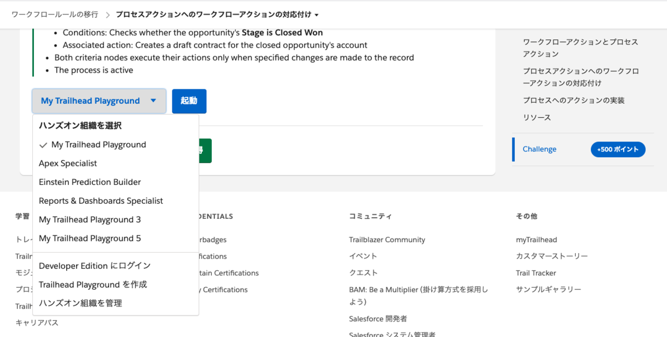
Task: Click the その他 footer heading
Action: click(526, 217)
